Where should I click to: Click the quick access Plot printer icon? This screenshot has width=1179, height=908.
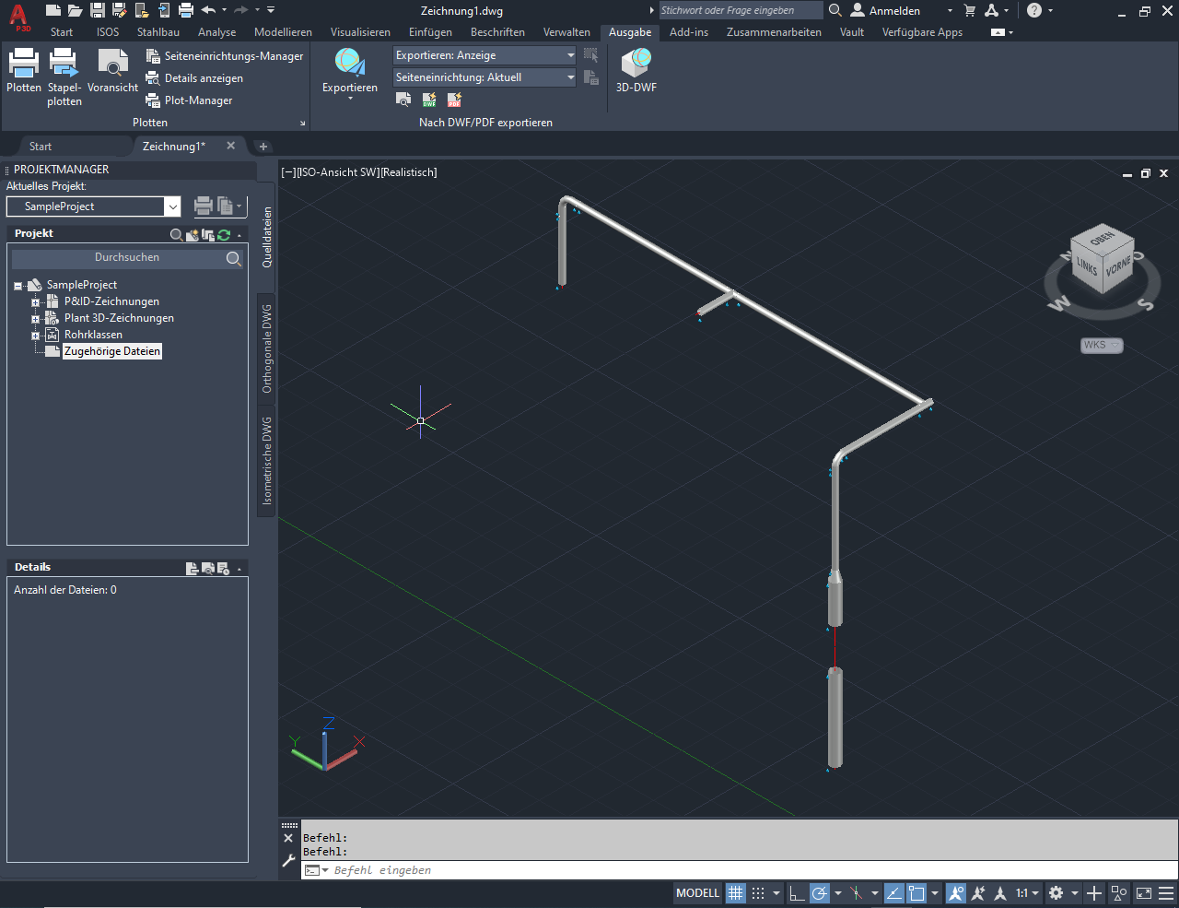(186, 10)
